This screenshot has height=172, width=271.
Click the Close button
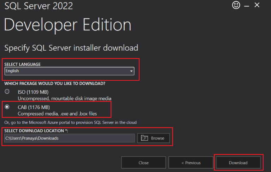pos(143,162)
